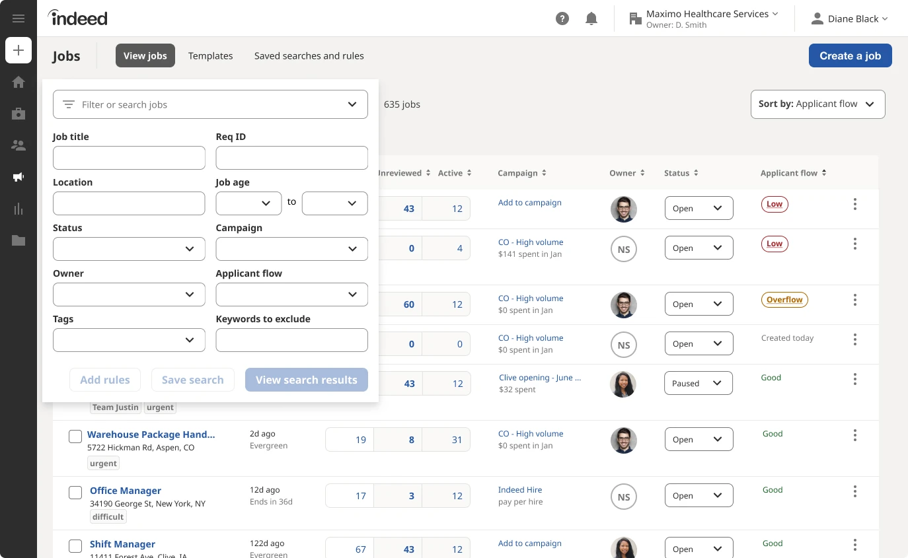
Task: Focus the Keywords to exclude field
Action: tap(291, 340)
